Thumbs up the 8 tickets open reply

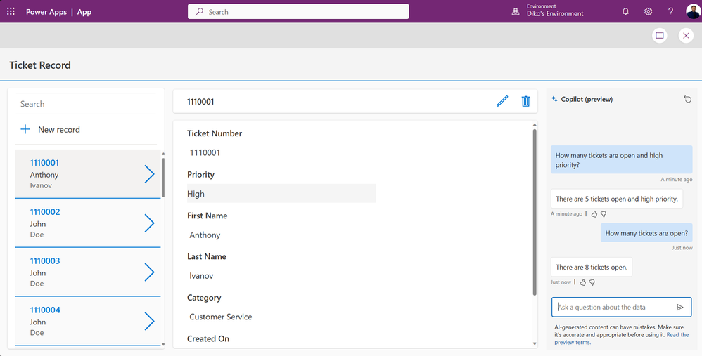click(583, 282)
